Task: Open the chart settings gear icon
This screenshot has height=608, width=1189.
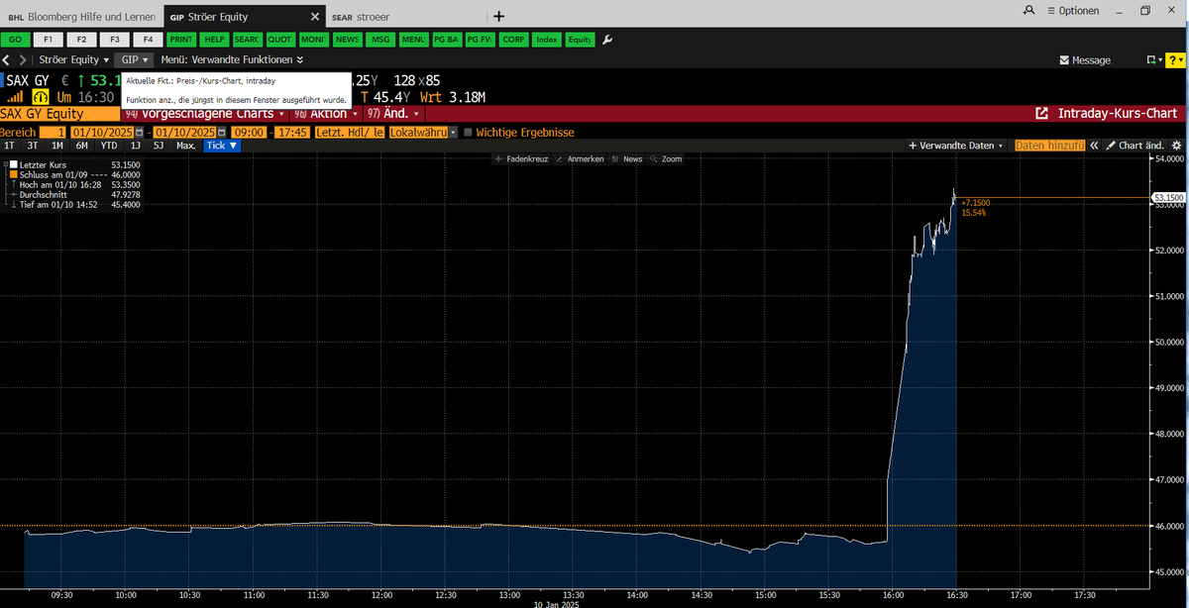Action: [1177, 145]
